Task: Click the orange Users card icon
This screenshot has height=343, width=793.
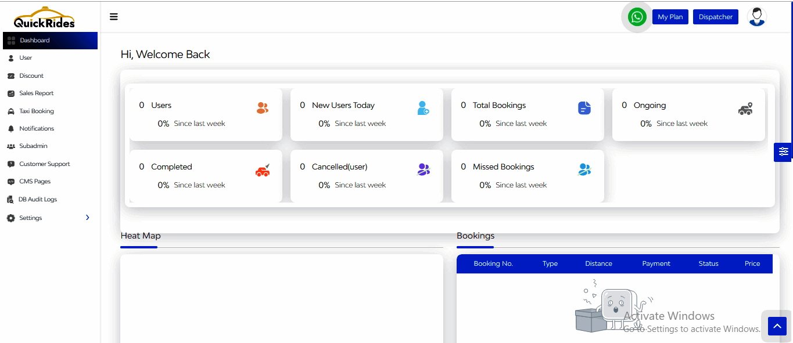Action: click(x=263, y=108)
